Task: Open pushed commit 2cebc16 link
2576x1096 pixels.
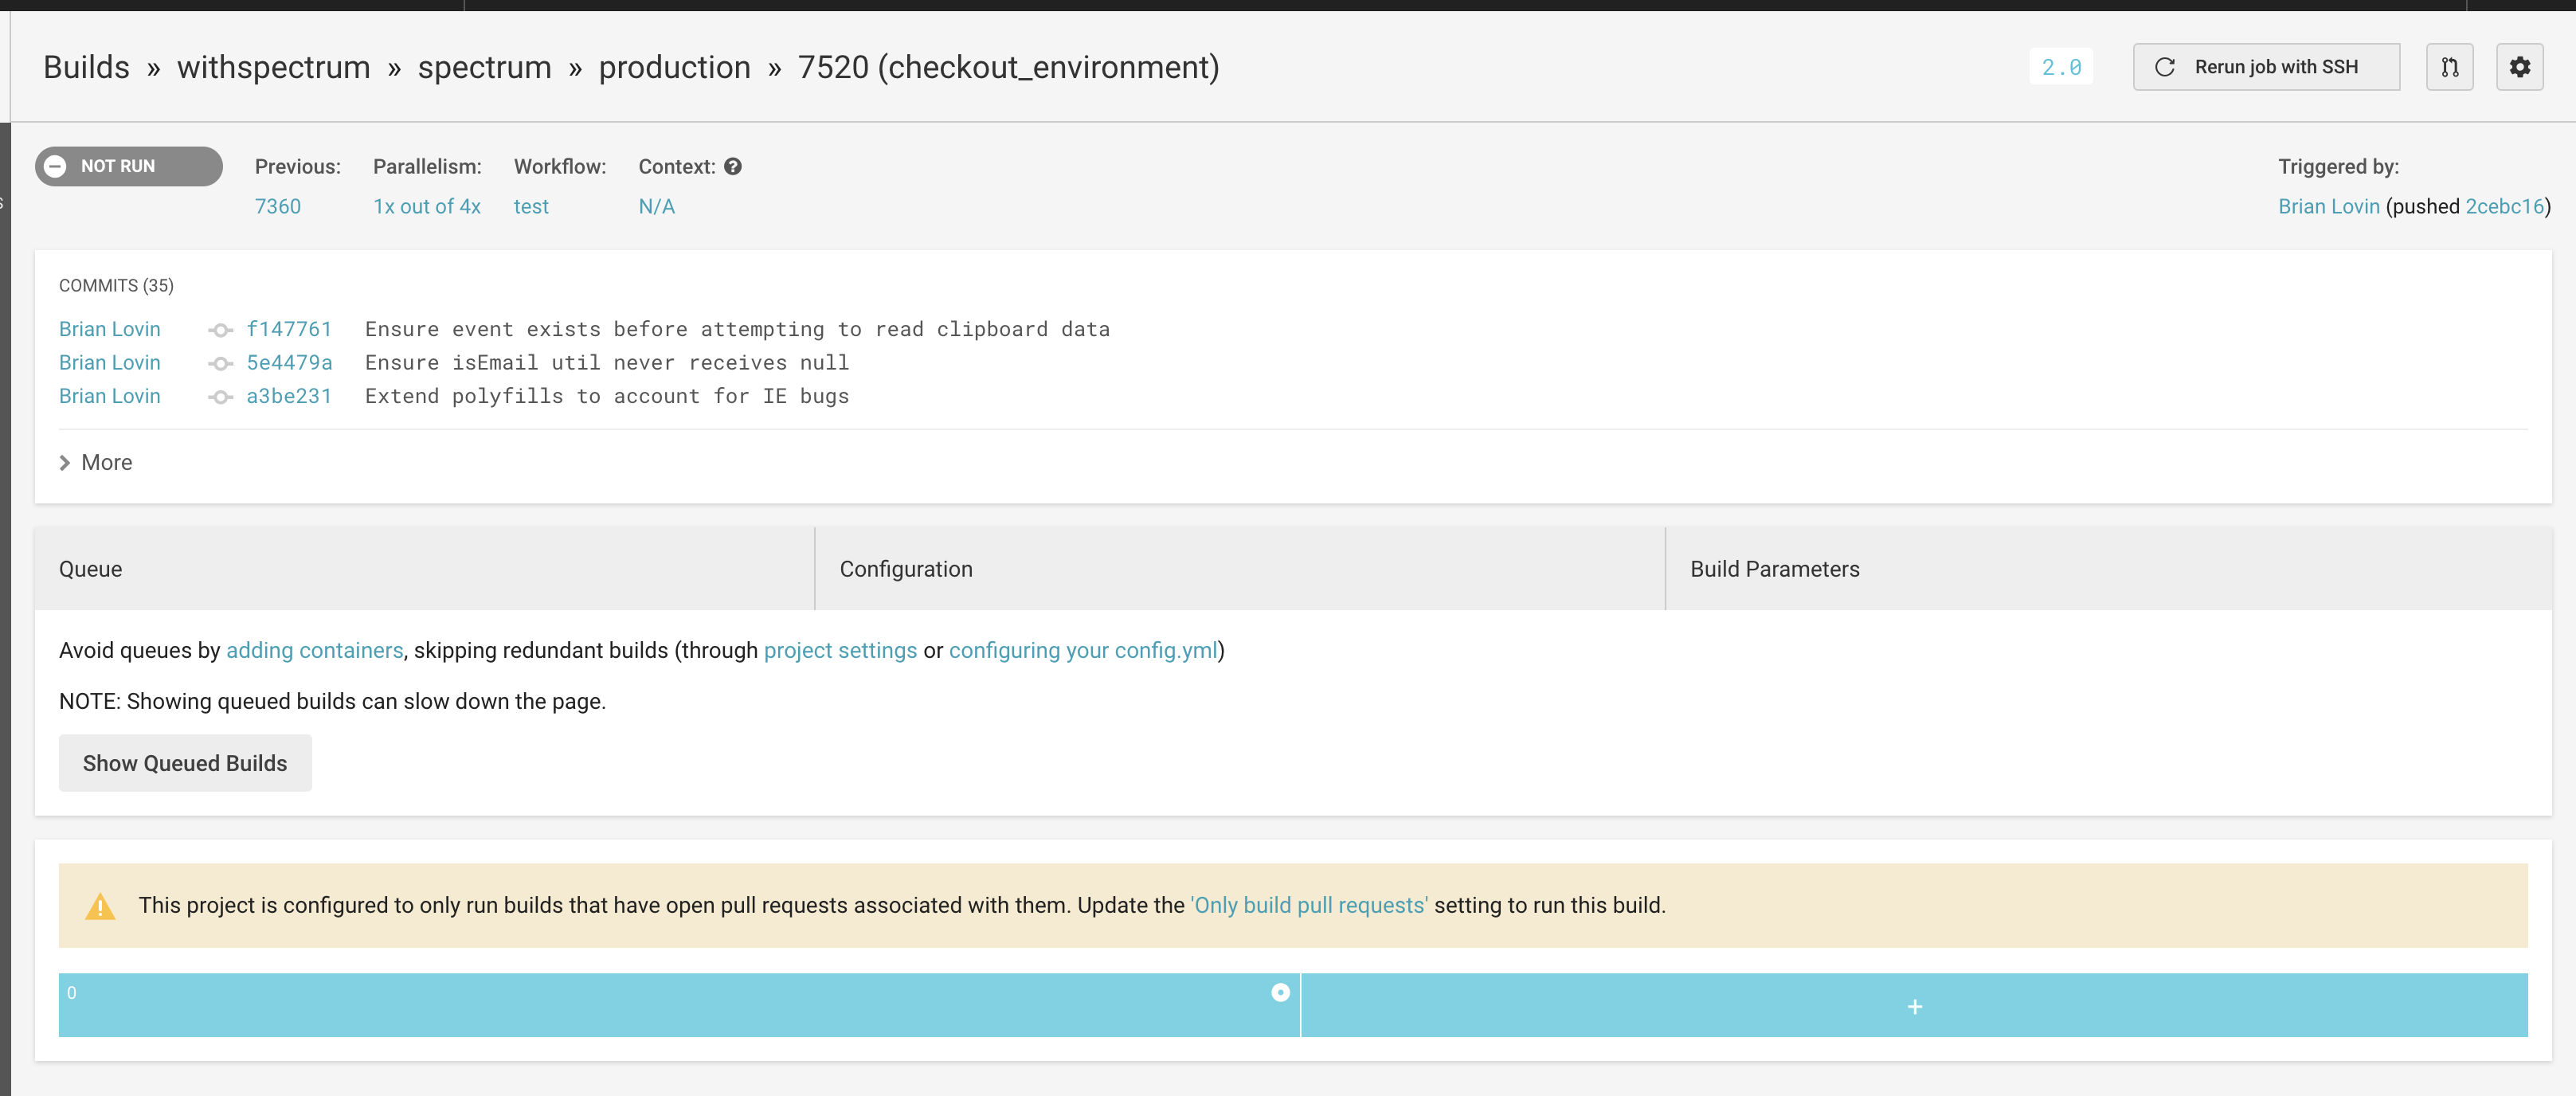Action: (x=2504, y=206)
